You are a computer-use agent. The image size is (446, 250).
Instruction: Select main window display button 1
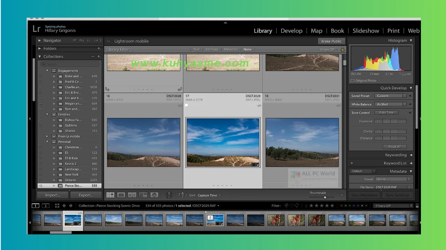click(36, 206)
